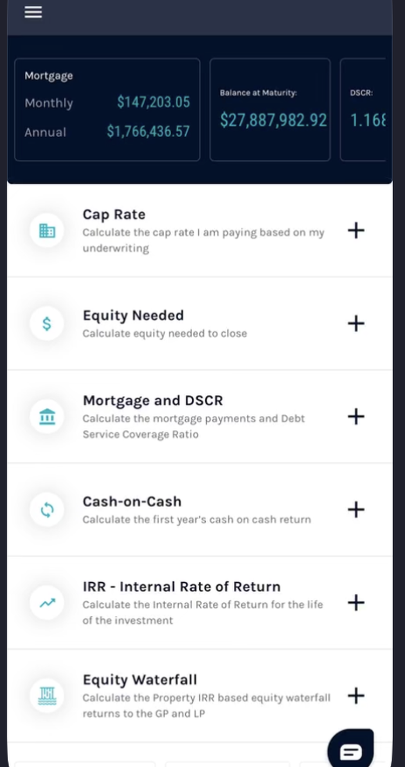The width and height of the screenshot is (405, 767).
Task: Expand Mortgage and DSCR plus sign
Action: point(356,416)
